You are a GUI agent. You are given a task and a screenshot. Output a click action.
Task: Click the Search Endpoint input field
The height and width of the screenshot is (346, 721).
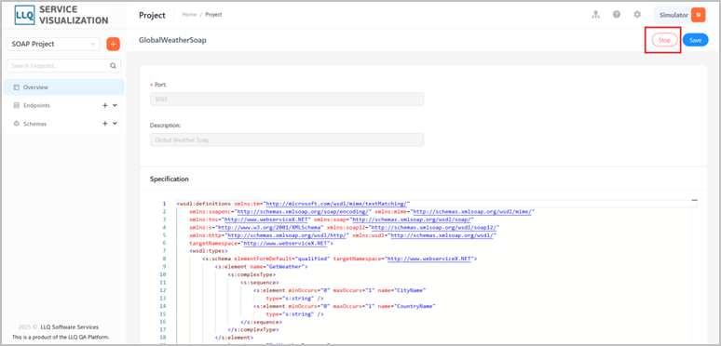tap(64, 66)
